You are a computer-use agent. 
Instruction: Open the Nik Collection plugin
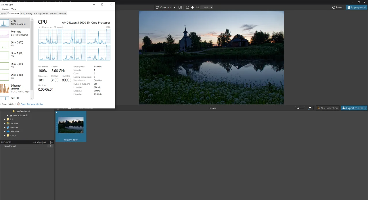[327, 108]
